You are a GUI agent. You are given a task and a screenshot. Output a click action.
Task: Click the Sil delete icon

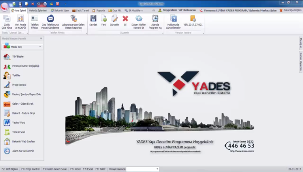coord(125,20)
